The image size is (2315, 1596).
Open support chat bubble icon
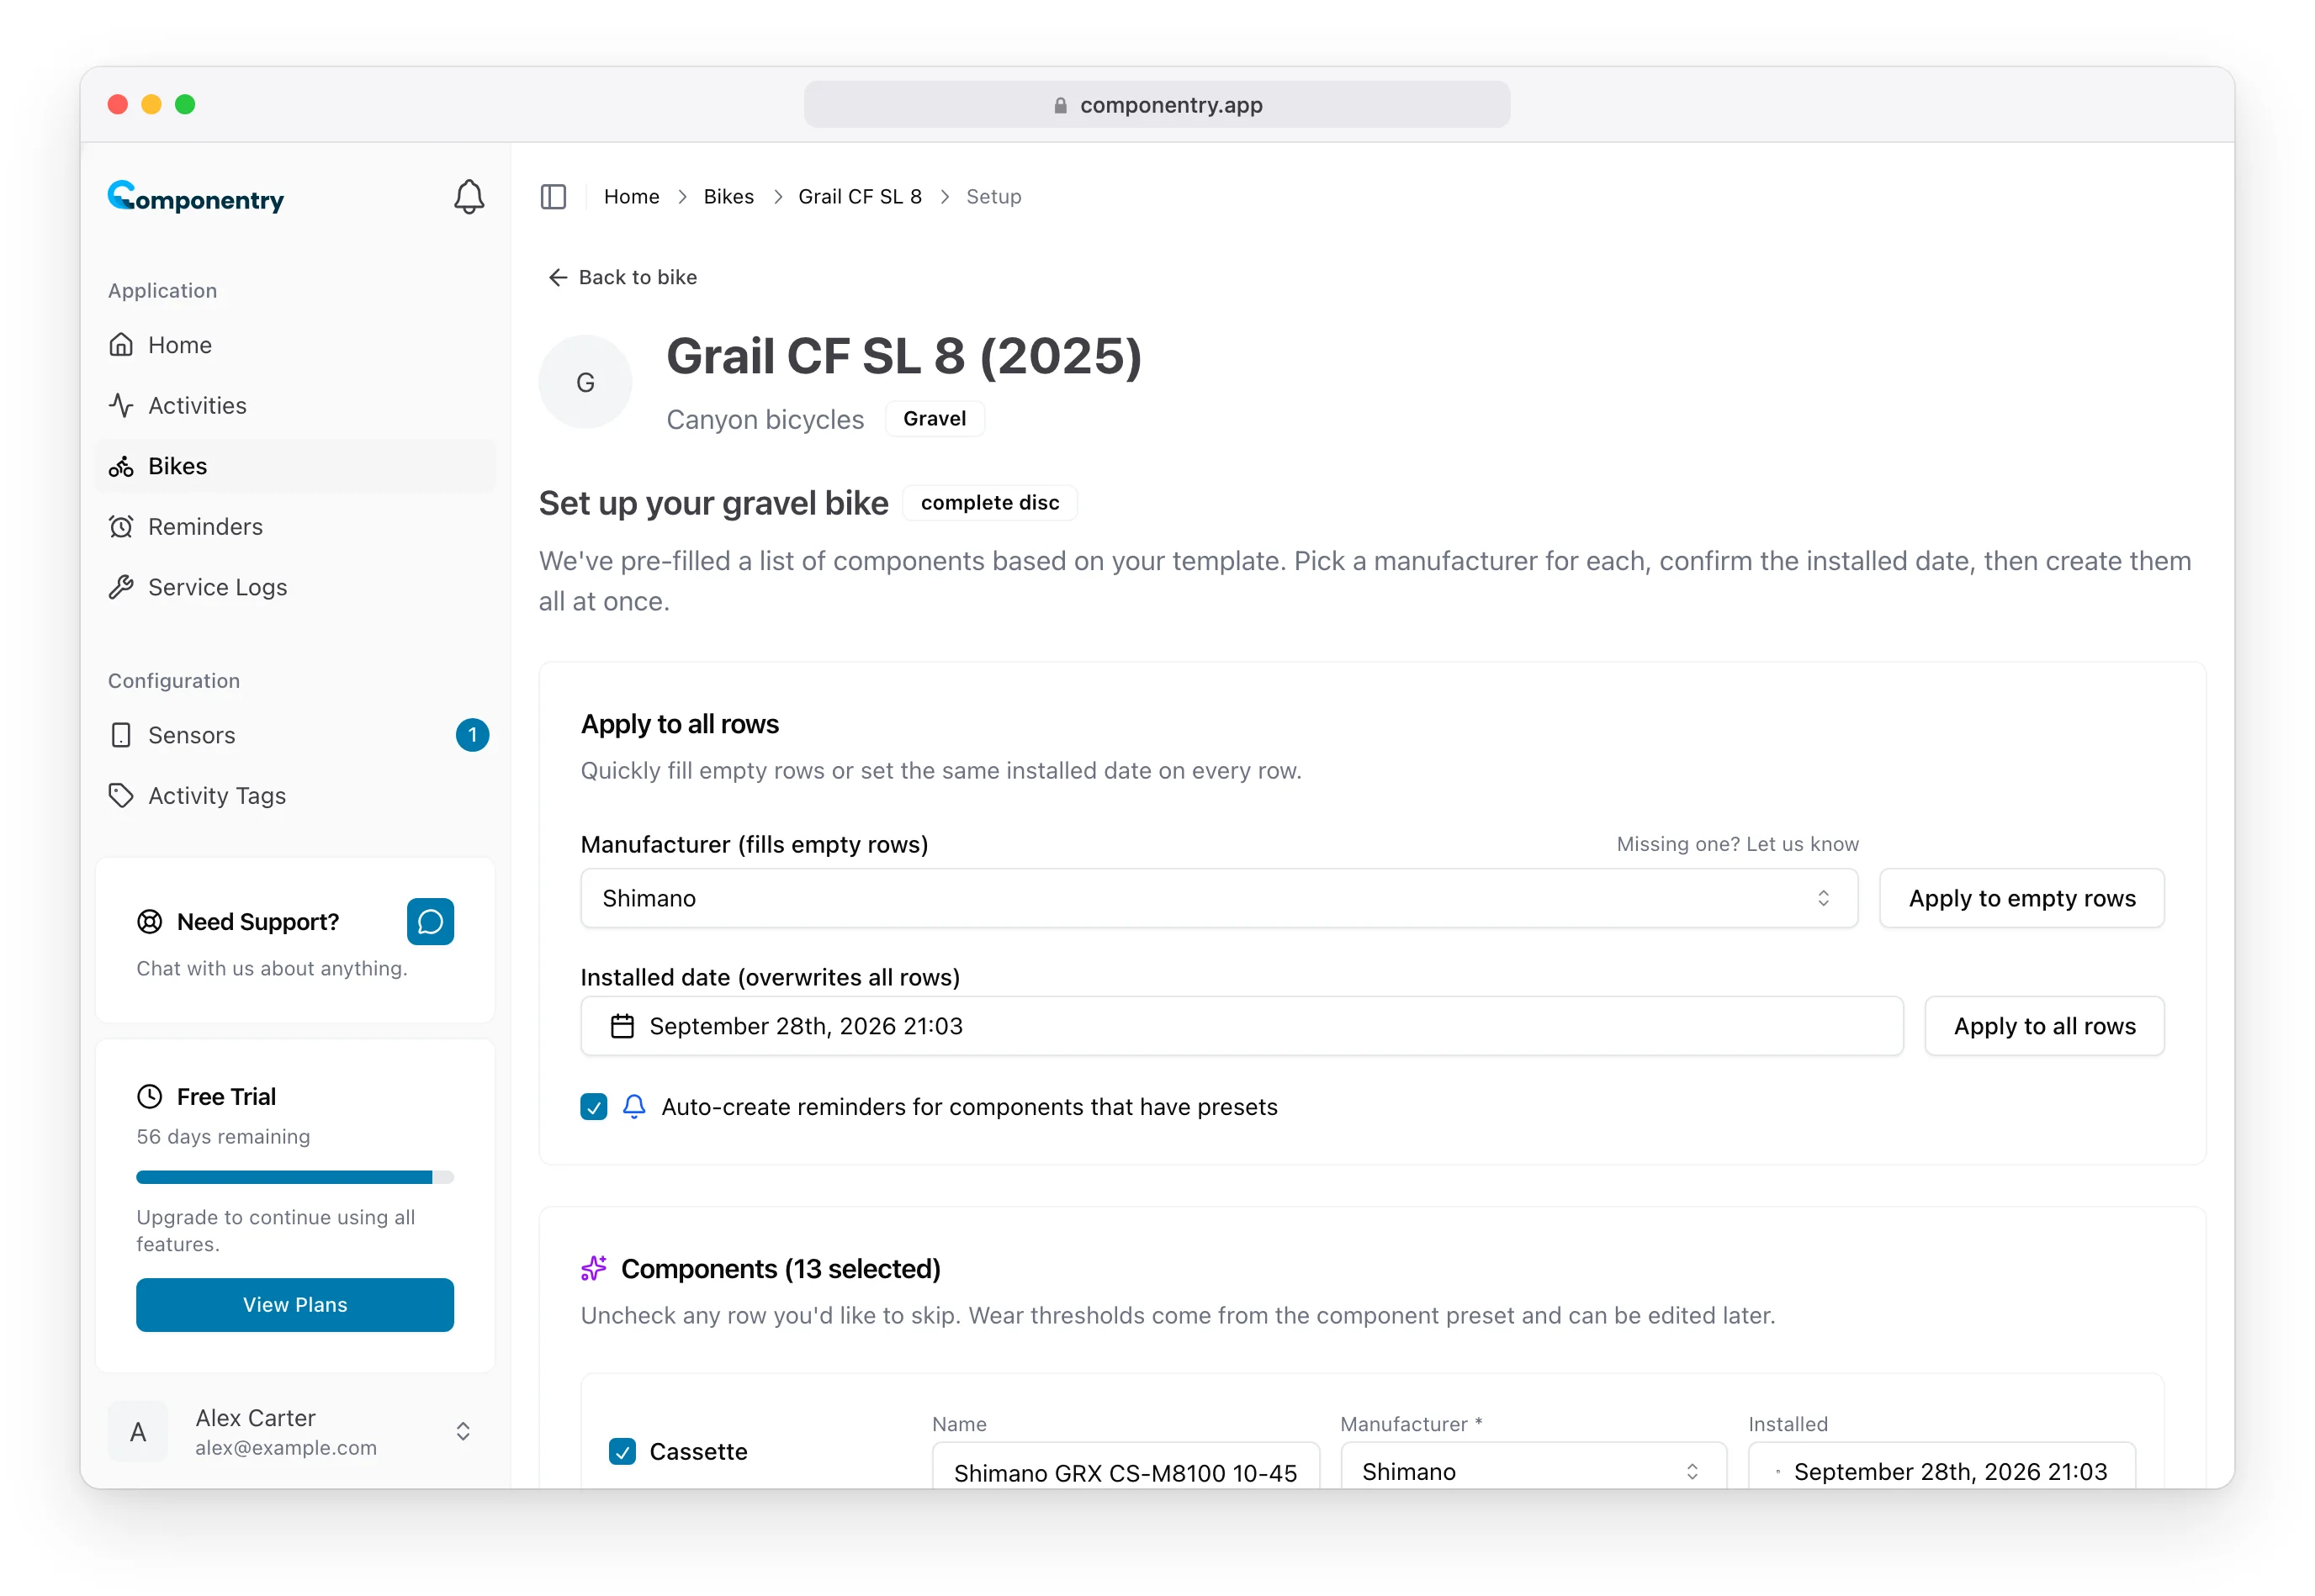pos(430,921)
